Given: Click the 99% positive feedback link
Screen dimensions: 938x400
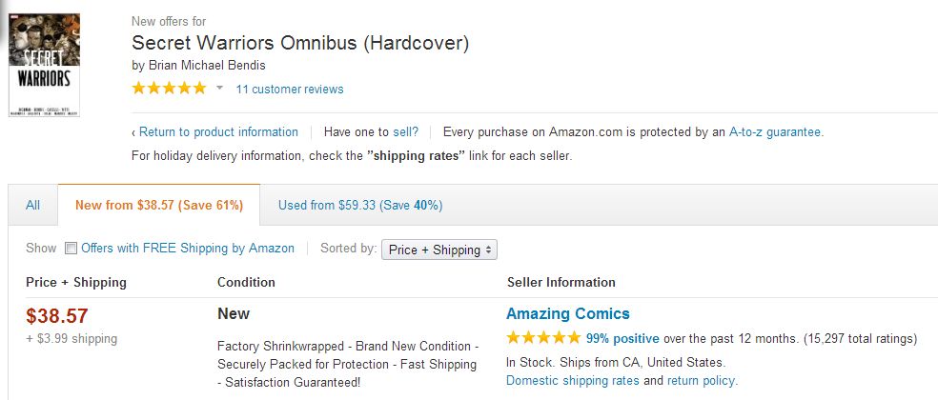Looking at the screenshot, I should [x=622, y=338].
